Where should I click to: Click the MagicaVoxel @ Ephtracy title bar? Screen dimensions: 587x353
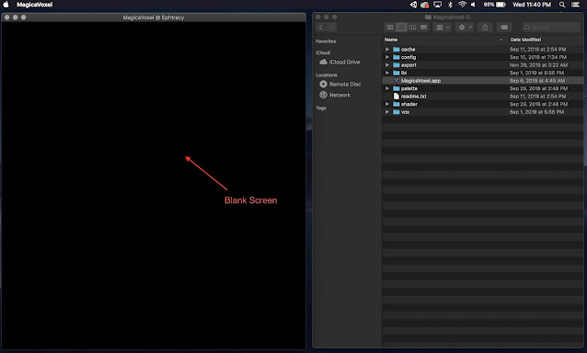point(154,17)
